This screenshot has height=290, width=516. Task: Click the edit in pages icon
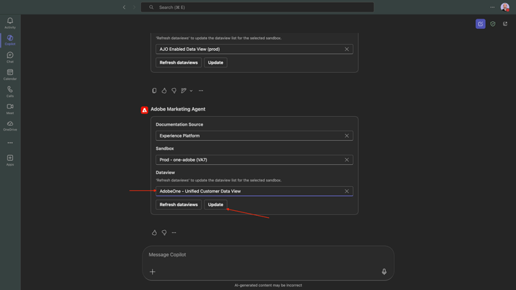pyautogui.click(x=184, y=91)
